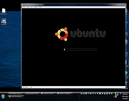129x101 pixels.
Task: Switch to Mojo Denbow's Photos taskbar button
Action: coord(32,94)
